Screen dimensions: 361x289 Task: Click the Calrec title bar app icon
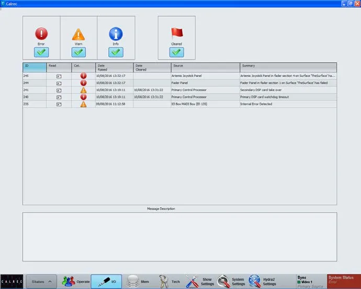point(3,4)
